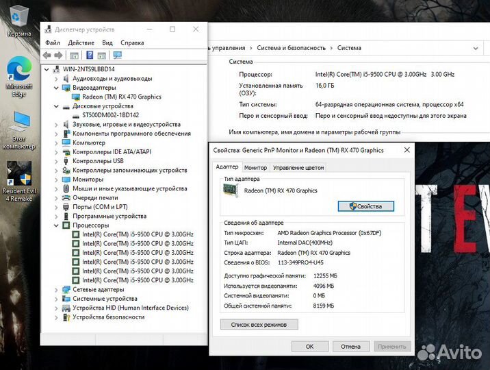Maximize the Device Manager window
This screenshot has height=370, width=490.
(x=172, y=29)
